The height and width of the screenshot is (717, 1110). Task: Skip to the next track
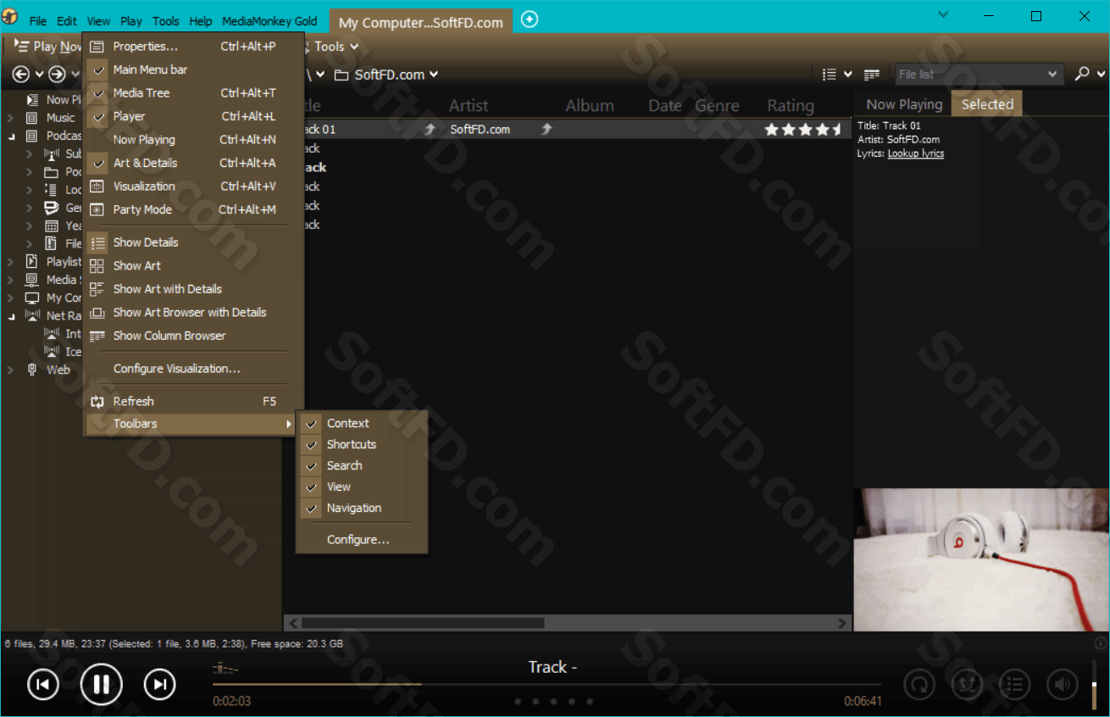point(160,684)
